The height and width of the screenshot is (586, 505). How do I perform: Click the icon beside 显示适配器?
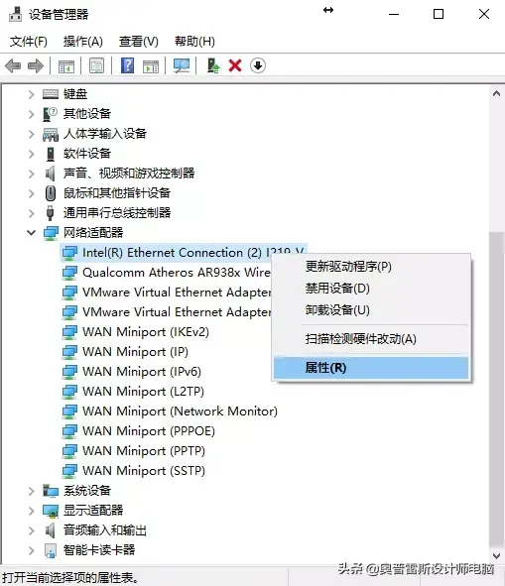(x=51, y=511)
